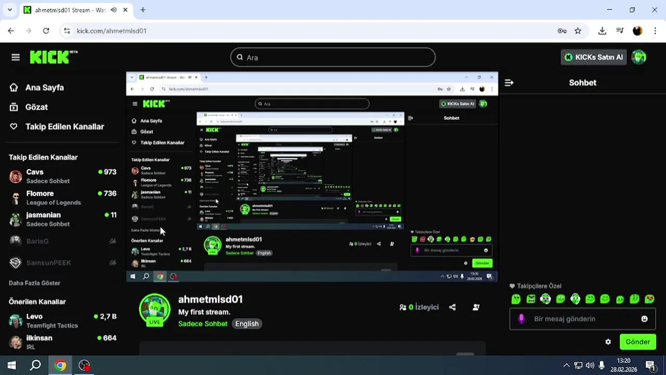Open offline BarisG channel avatar
666x375 pixels.
[x=16, y=241]
